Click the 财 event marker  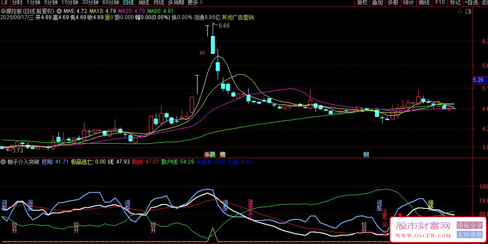(x=366, y=154)
